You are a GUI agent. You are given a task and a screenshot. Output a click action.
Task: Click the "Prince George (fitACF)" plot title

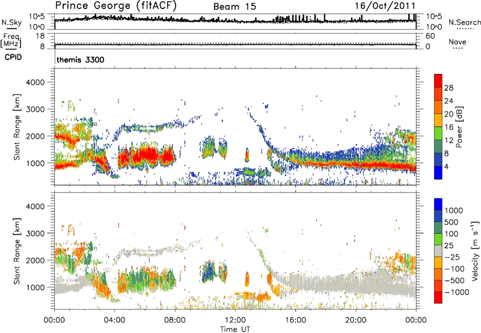[116, 6]
